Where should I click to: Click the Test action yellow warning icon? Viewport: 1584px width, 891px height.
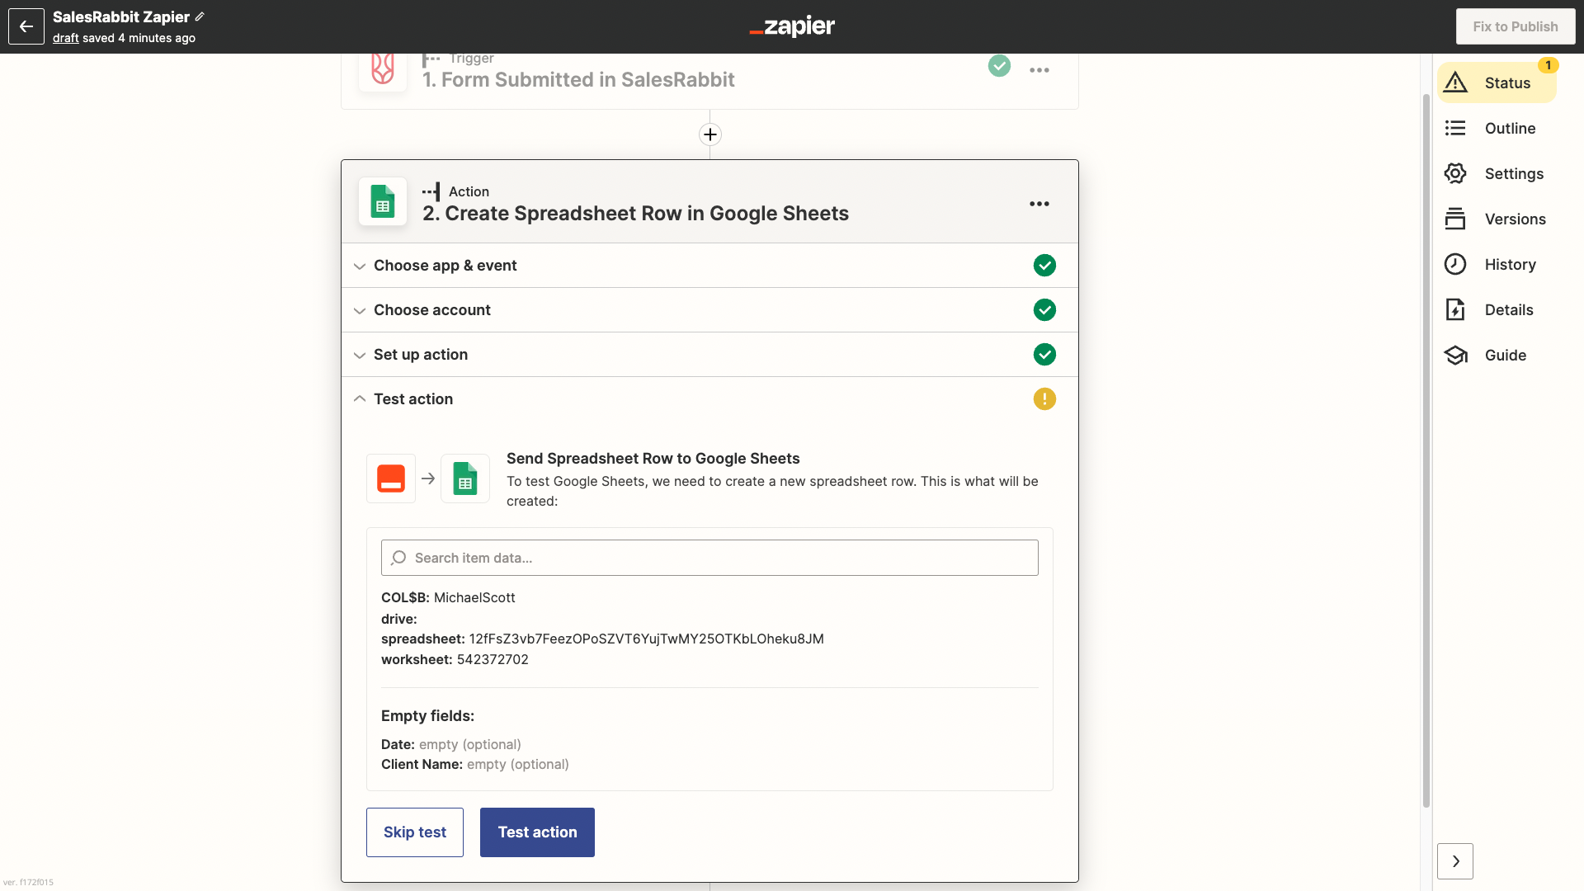tap(1044, 399)
